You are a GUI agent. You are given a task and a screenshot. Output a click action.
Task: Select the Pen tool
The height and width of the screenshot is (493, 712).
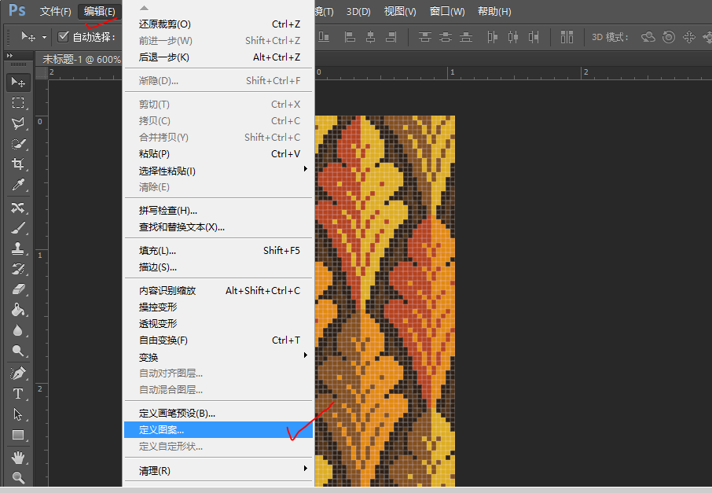18,373
